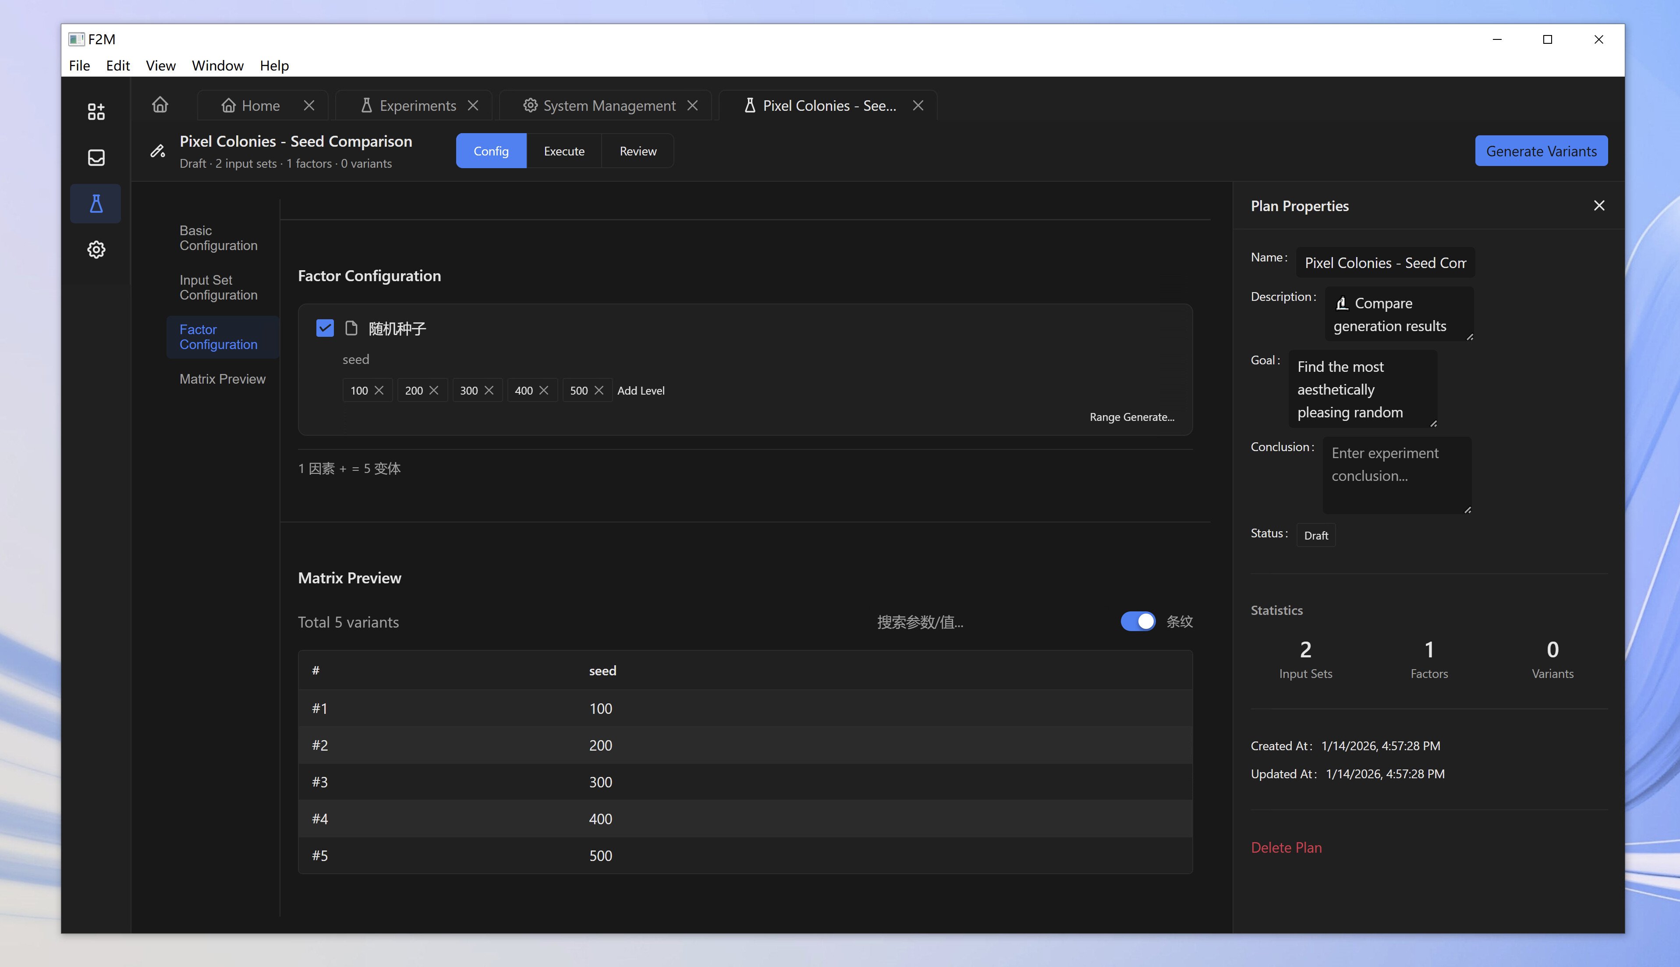Click the Delete Plan link
Image resolution: width=1680 pixels, height=967 pixels.
pyautogui.click(x=1286, y=847)
